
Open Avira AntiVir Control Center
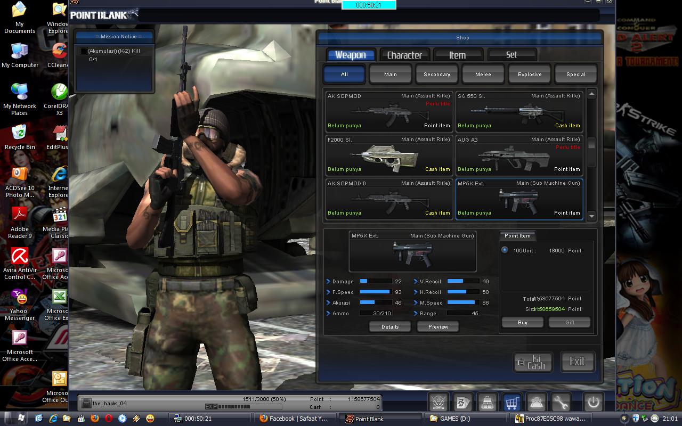click(20, 264)
